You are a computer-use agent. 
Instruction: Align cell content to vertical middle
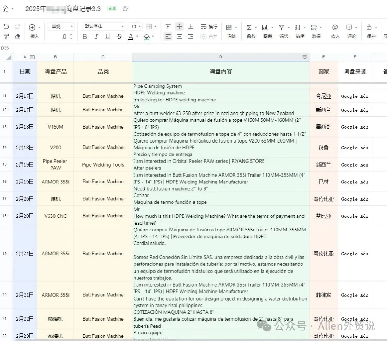pyautogui.click(x=180, y=27)
